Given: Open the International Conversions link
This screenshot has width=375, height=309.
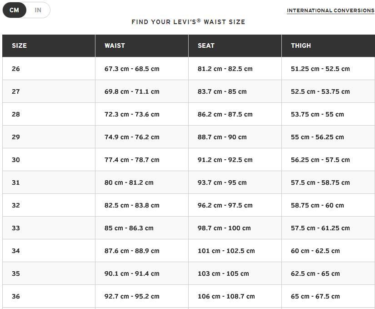Looking at the screenshot, I should point(330,10).
